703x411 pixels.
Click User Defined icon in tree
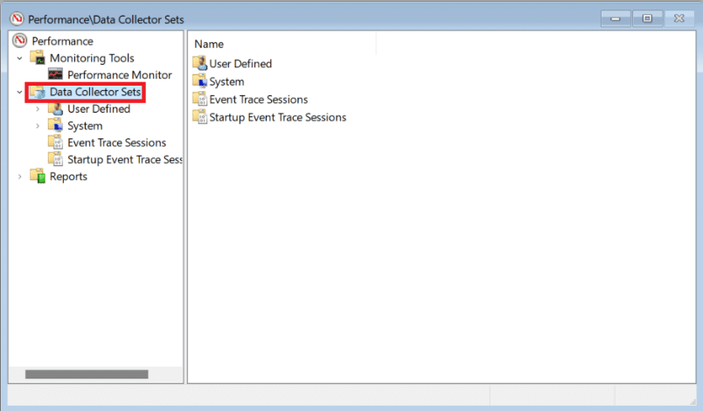55,109
